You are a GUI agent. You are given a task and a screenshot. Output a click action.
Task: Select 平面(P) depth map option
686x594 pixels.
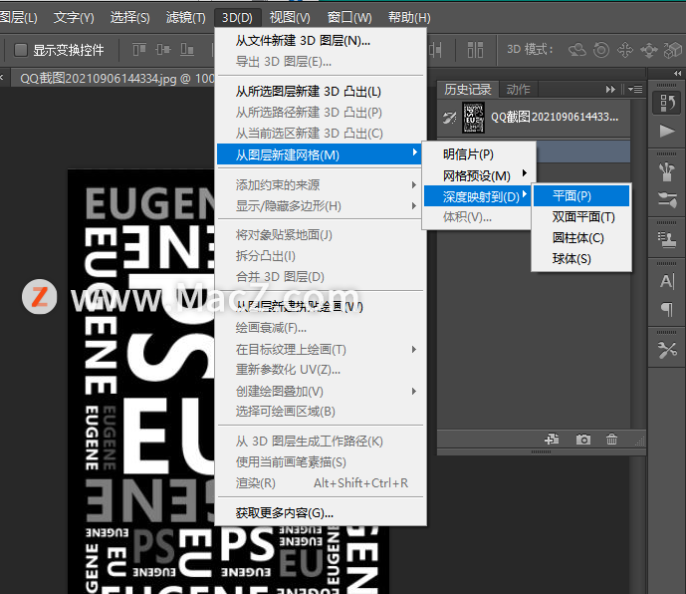coord(581,195)
